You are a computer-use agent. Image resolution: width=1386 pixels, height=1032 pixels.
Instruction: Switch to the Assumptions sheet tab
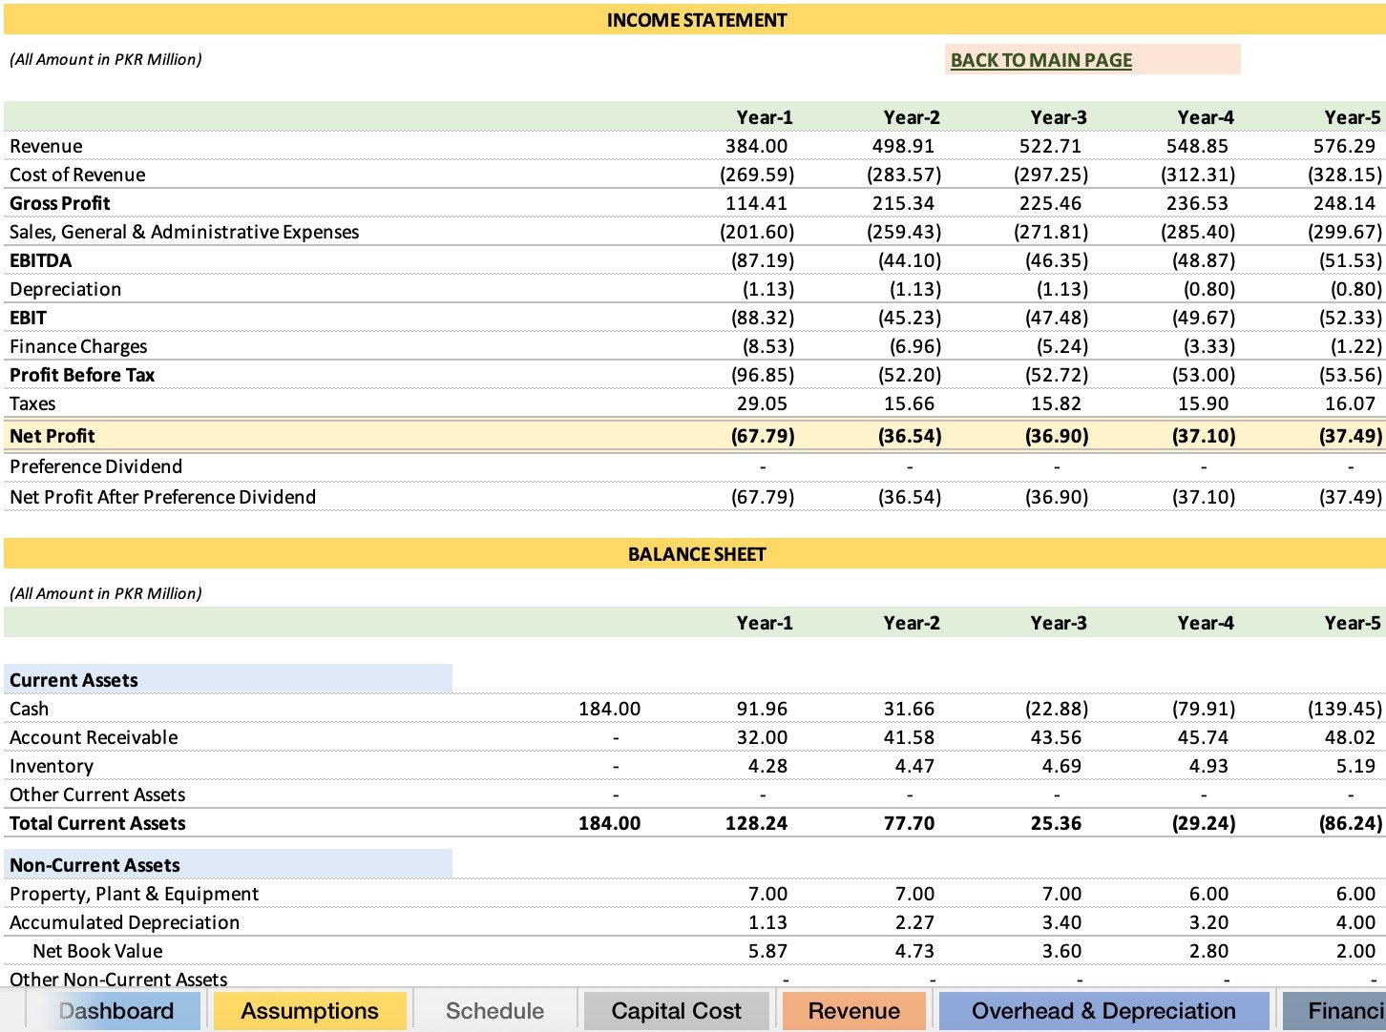click(x=309, y=1011)
